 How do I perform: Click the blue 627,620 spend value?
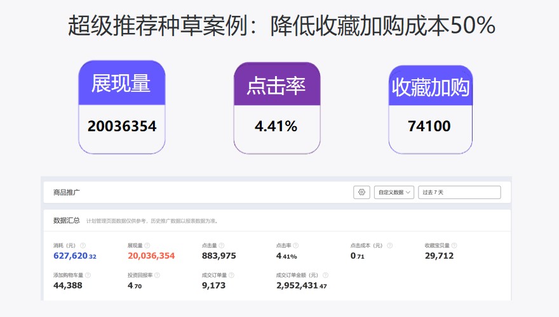71,256
